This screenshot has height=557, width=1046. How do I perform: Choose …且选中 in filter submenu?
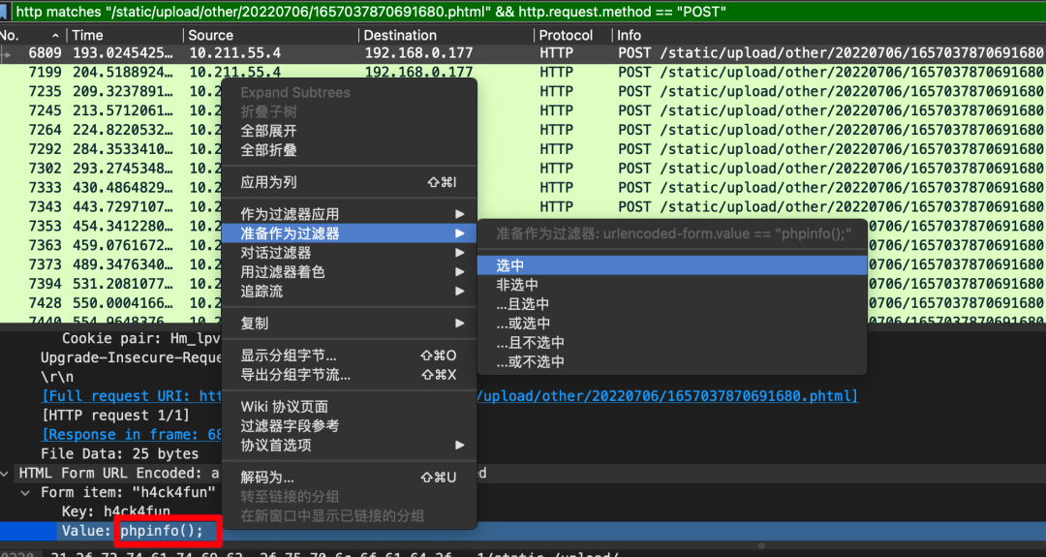672,304
